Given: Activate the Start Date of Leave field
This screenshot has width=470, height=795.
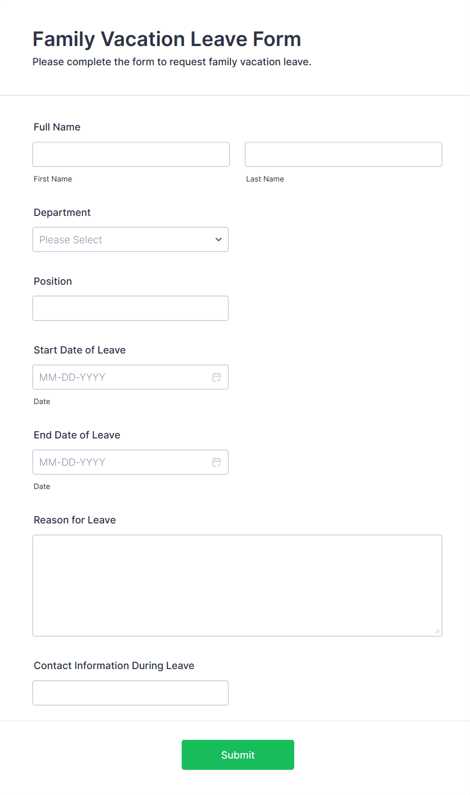Looking at the screenshot, I should coord(130,377).
